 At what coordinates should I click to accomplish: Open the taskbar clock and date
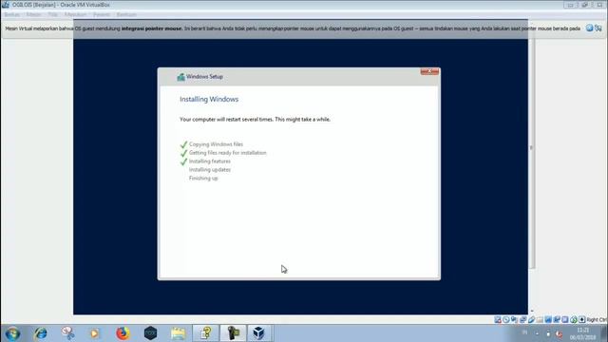[582, 333]
